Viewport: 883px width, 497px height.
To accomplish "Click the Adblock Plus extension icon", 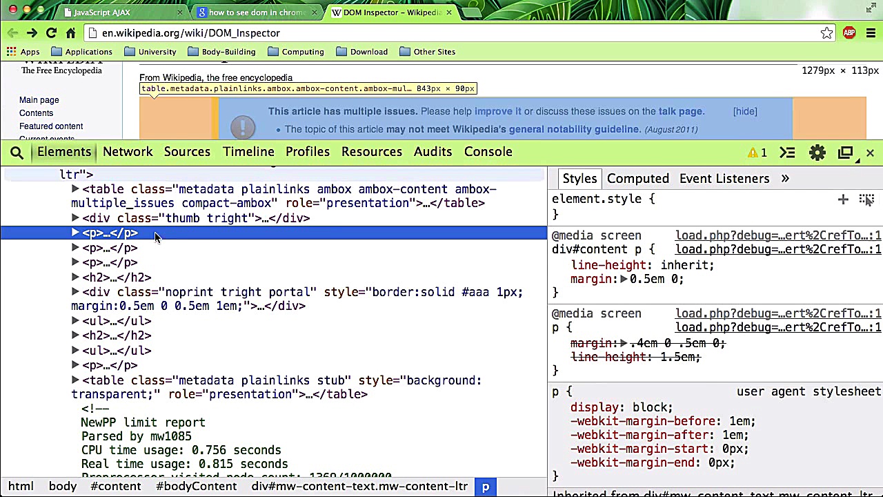I will point(849,33).
